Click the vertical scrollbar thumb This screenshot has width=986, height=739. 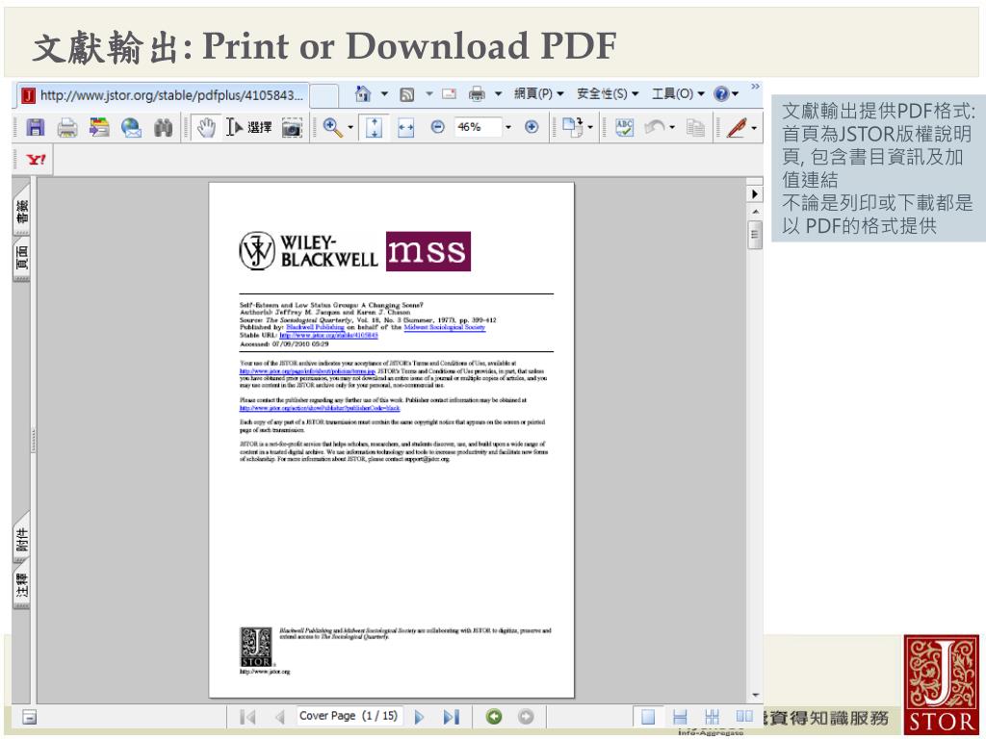pyautogui.click(x=755, y=235)
